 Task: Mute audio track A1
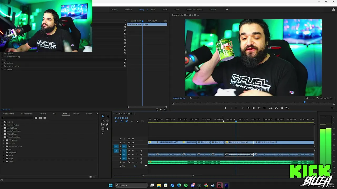133,151
